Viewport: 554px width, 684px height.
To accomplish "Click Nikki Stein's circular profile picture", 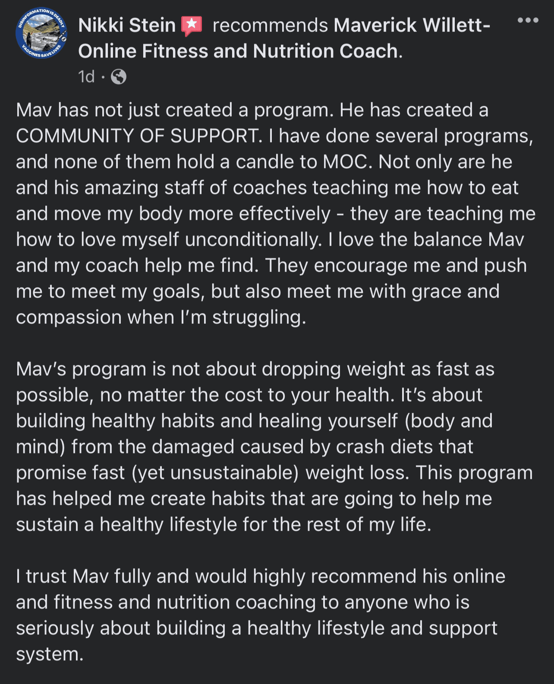I will (41, 33).
